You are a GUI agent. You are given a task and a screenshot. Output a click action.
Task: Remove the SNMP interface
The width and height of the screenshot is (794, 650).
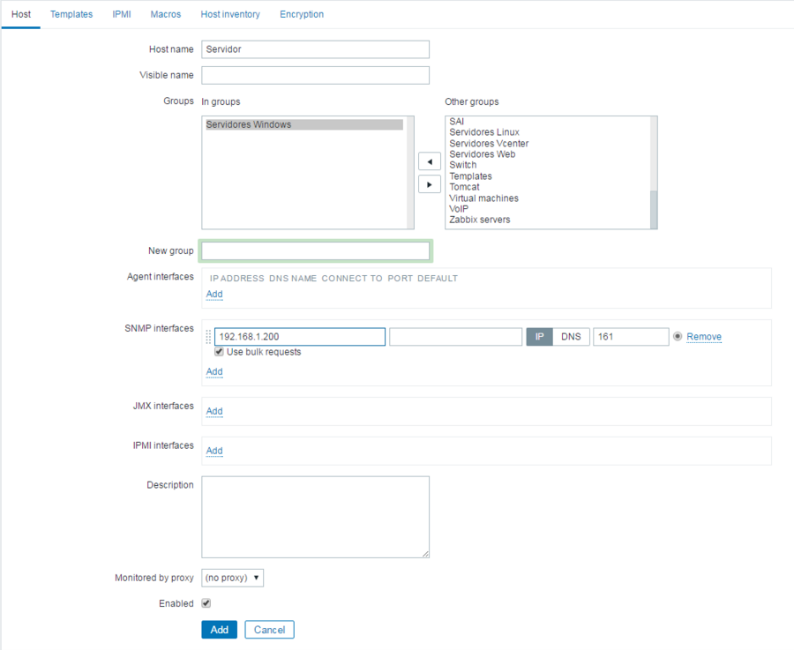[x=704, y=337]
